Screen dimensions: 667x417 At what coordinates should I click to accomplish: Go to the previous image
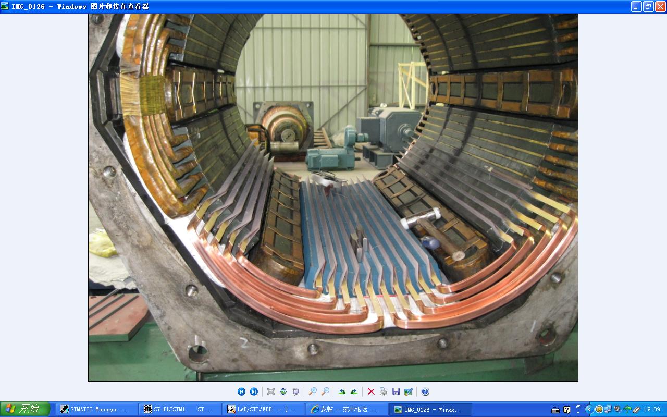[241, 391]
